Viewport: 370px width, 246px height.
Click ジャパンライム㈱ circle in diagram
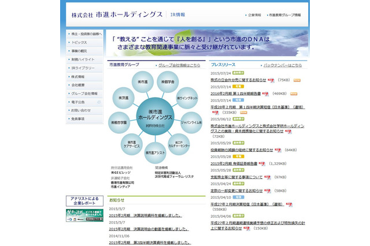(x=191, y=122)
